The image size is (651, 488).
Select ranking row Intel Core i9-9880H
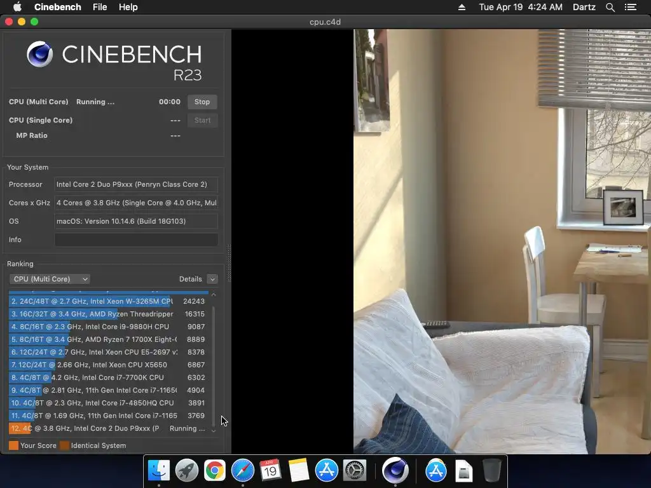point(108,327)
